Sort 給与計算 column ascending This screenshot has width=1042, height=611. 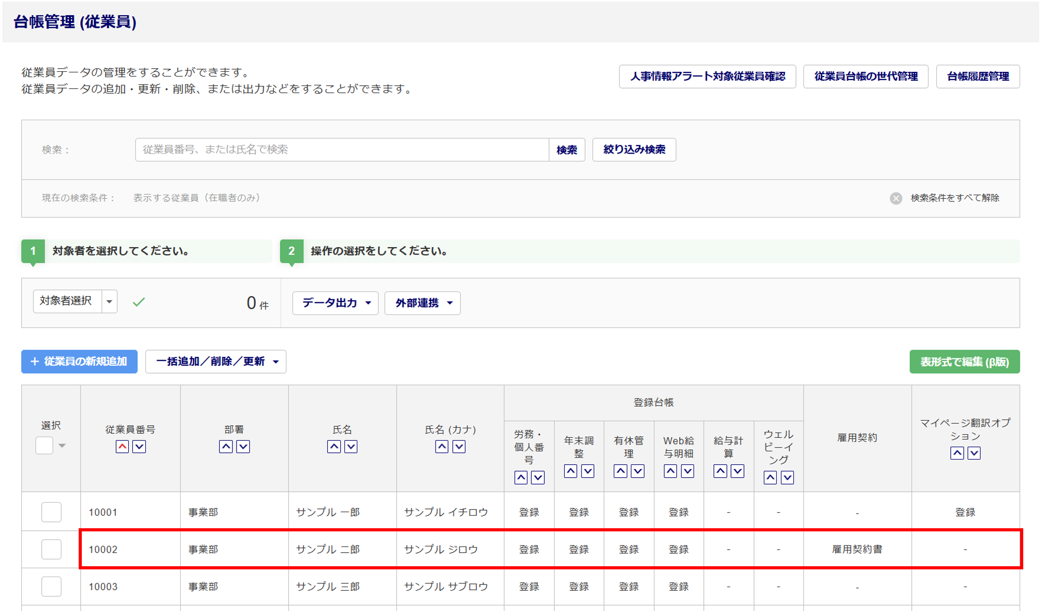720,471
